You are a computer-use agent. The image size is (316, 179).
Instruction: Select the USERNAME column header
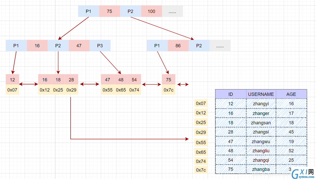[261, 94]
